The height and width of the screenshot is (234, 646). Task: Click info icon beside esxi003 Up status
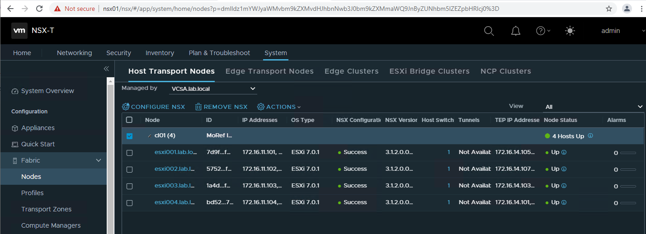pos(564,186)
